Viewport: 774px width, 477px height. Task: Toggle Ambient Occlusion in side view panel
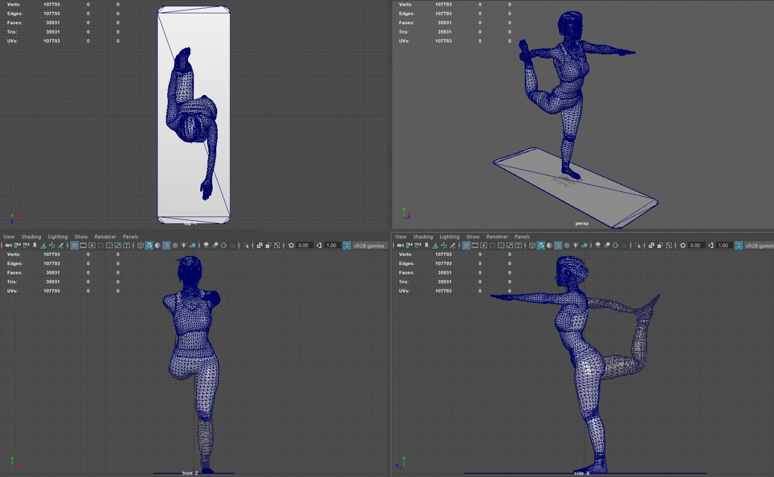[598, 245]
